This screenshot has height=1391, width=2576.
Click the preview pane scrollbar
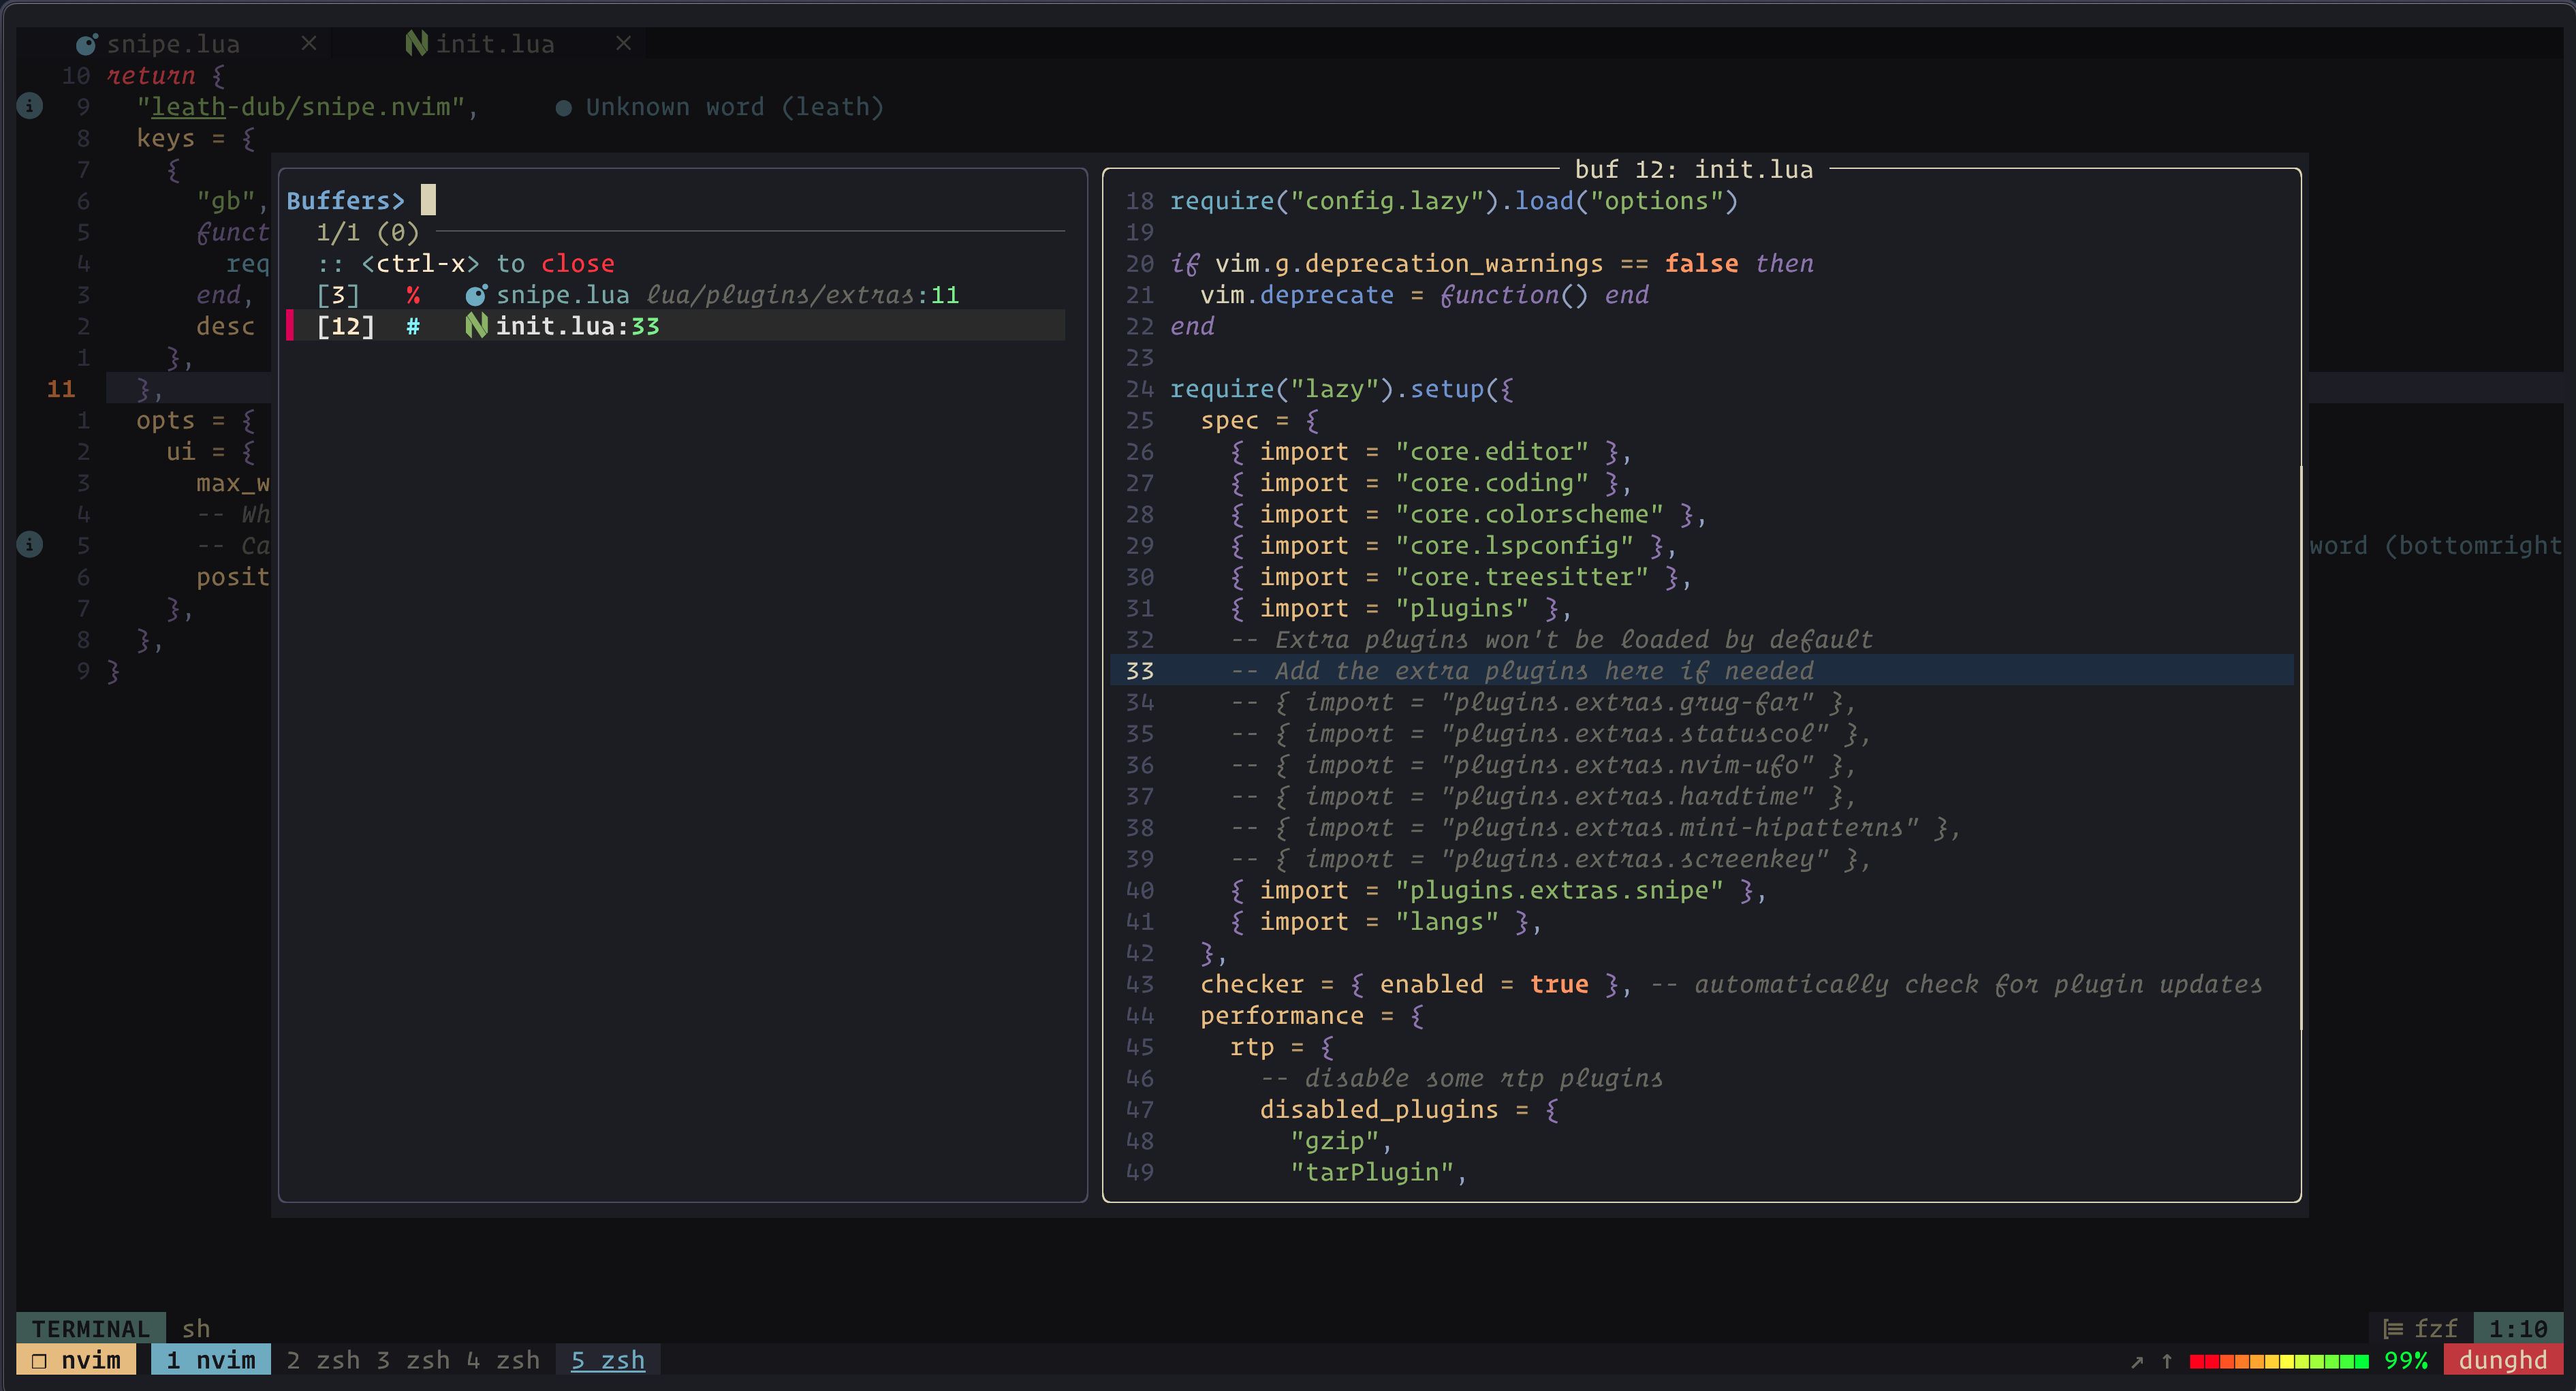pyautogui.click(x=2300, y=747)
